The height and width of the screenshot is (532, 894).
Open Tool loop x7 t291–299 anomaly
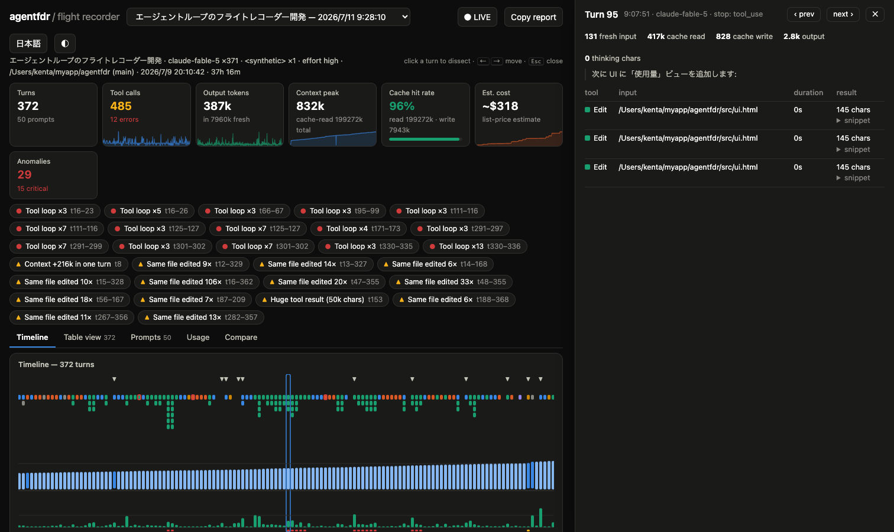pos(59,246)
